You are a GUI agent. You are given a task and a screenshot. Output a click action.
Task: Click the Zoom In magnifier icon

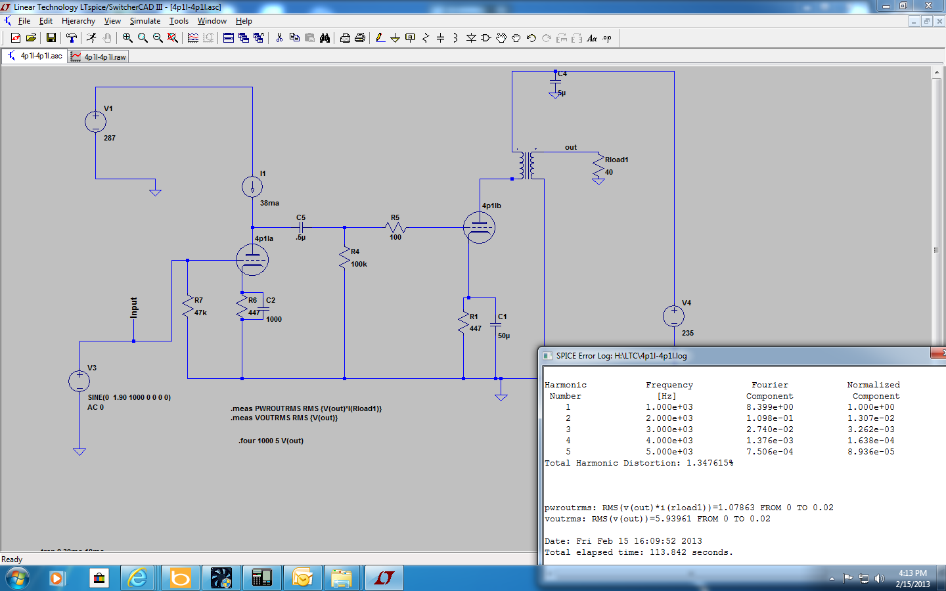coord(127,38)
